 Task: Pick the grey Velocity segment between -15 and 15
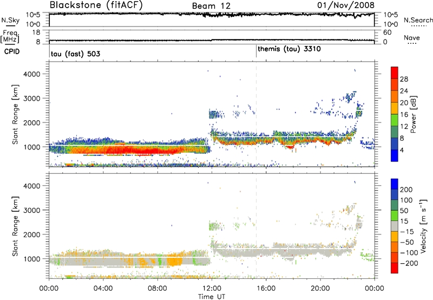395,226
